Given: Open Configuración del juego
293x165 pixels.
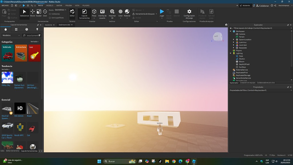Looking at the screenshot, I should (189, 13).
